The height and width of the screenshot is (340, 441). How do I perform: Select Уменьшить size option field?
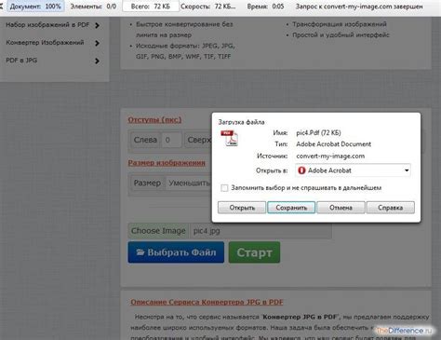(x=189, y=183)
